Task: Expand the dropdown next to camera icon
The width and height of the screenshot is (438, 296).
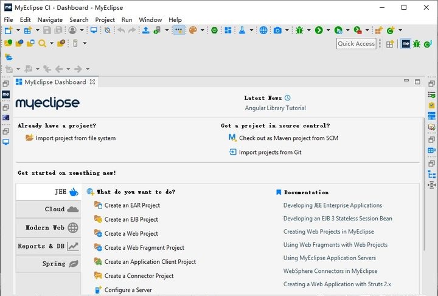Action: [x=287, y=30]
